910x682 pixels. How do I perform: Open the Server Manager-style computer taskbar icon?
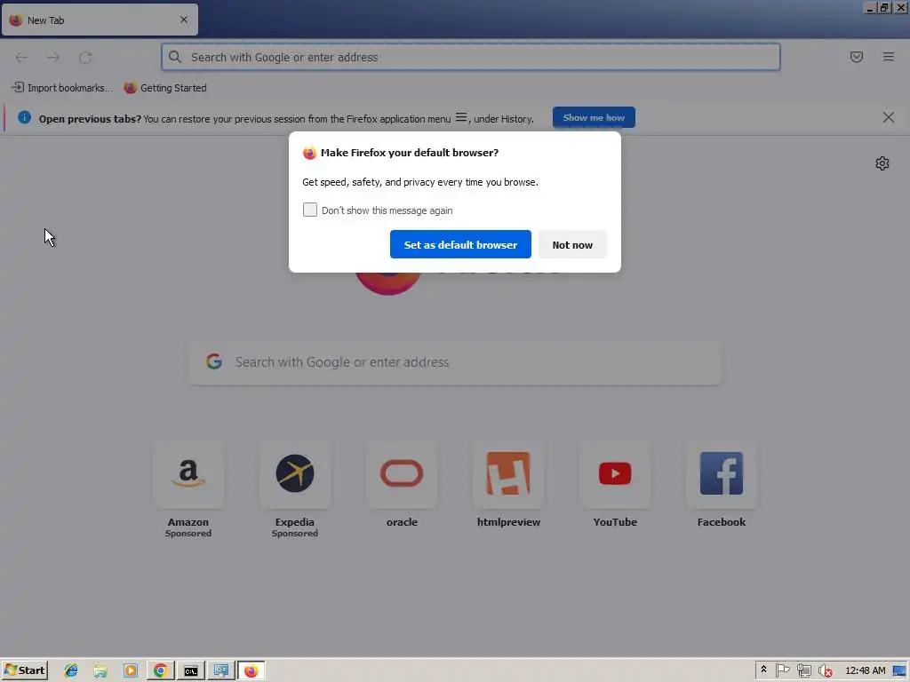click(221, 671)
